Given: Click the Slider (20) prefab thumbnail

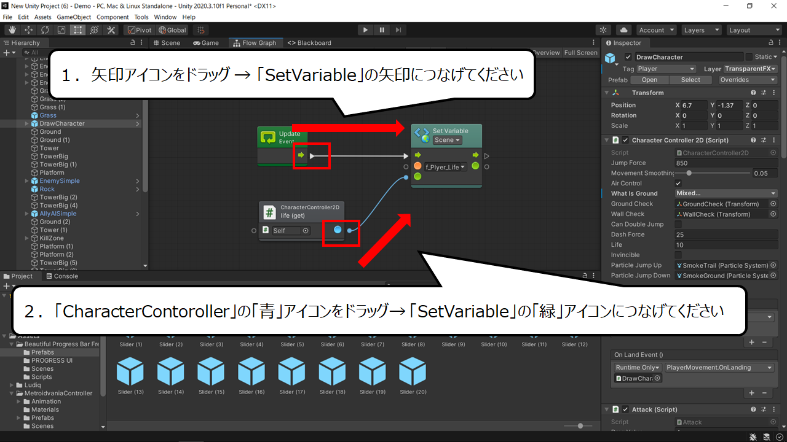Looking at the screenshot, I should 413,371.
